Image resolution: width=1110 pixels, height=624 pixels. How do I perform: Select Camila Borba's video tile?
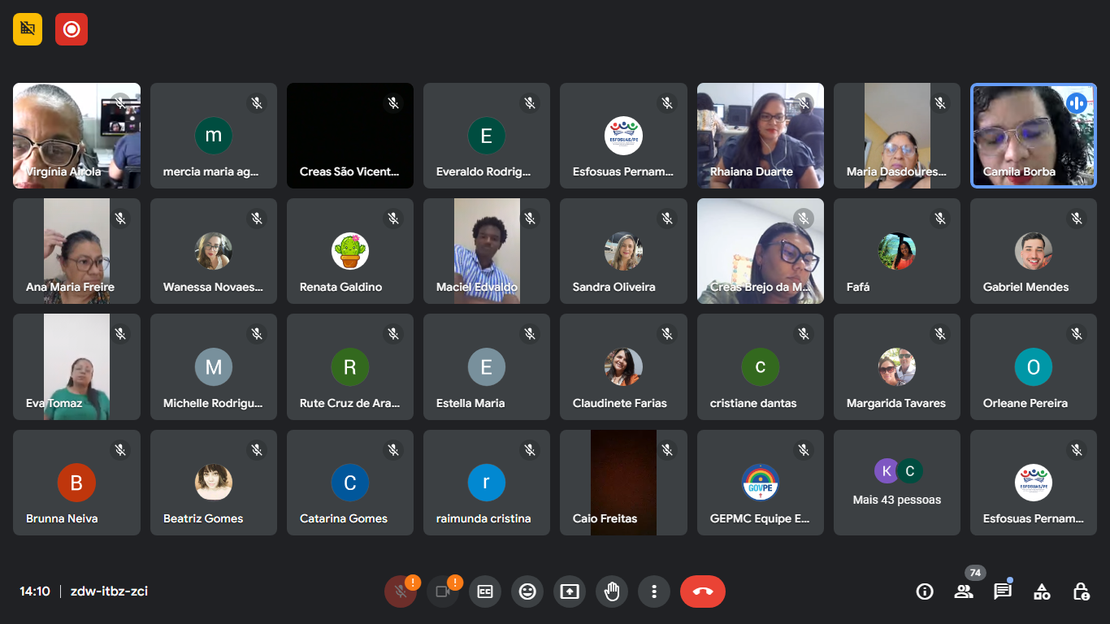point(1033,136)
